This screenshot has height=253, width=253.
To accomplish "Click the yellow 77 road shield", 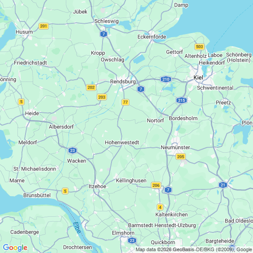I will click(125, 102).
